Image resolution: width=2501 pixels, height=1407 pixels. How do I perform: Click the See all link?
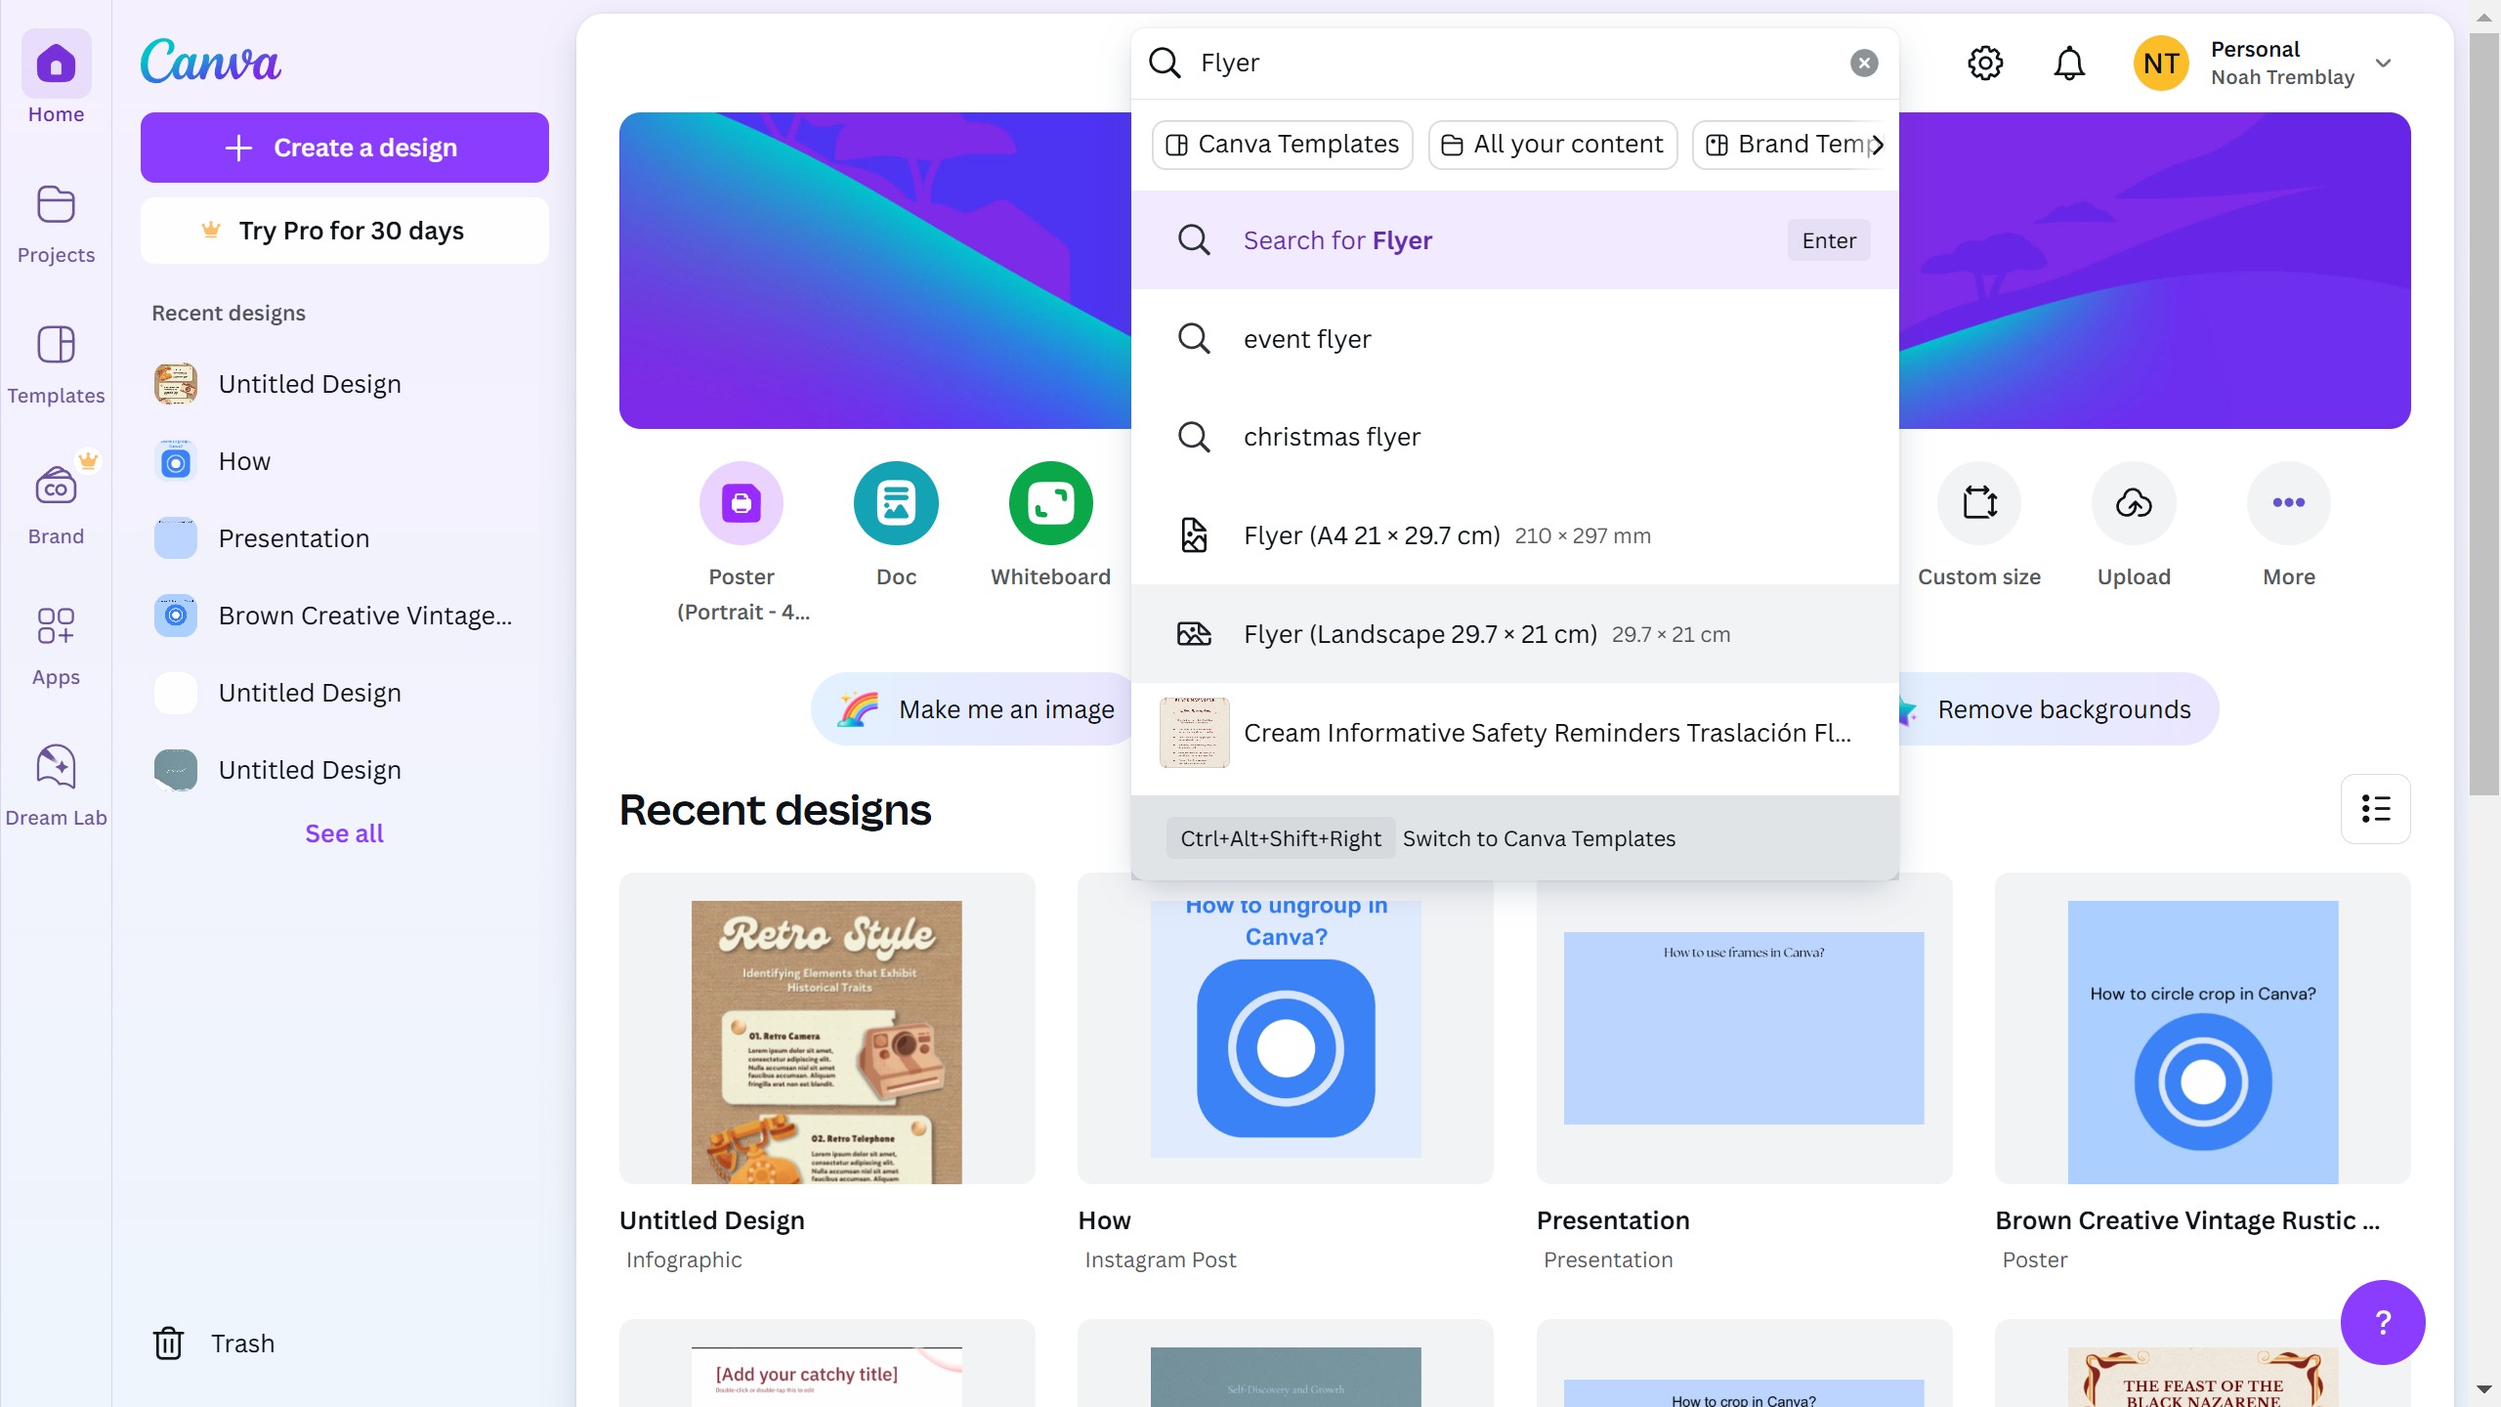[x=344, y=833]
